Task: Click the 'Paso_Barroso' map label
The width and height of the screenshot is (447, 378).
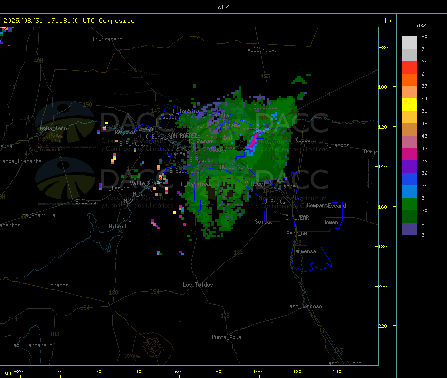Action: coord(304,306)
